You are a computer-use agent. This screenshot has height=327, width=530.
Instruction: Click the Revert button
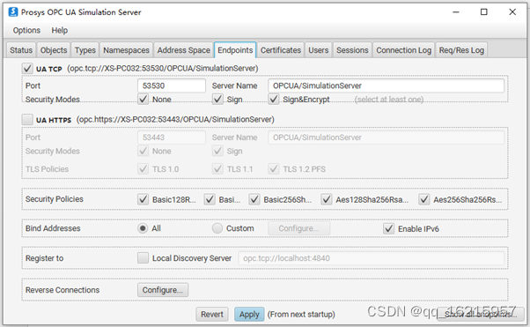tap(212, 315)
